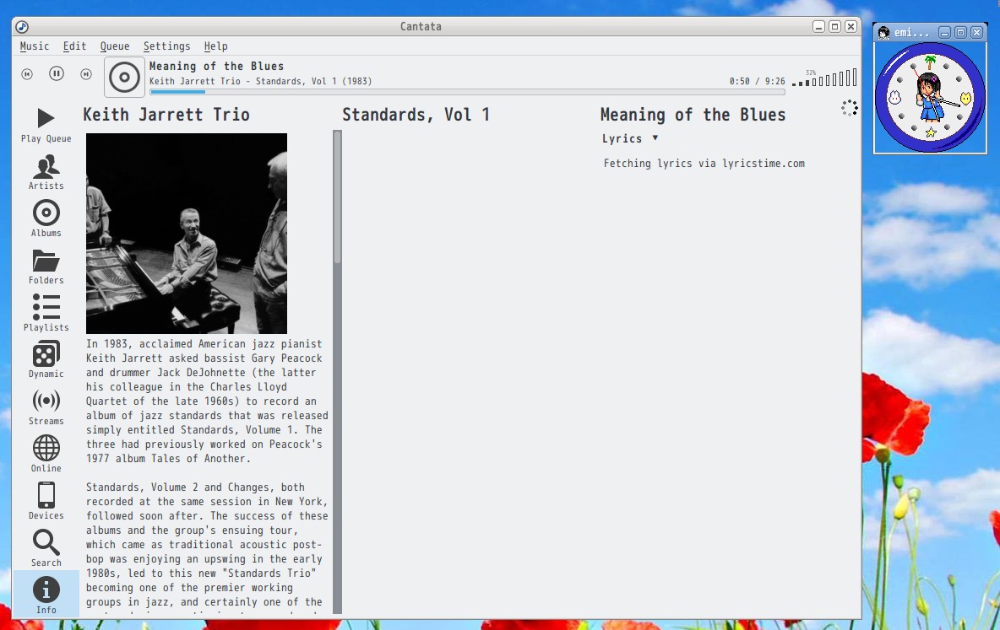Expand the Lyrics dropdown arrow

pyautogui.click(x=655, y=138)
